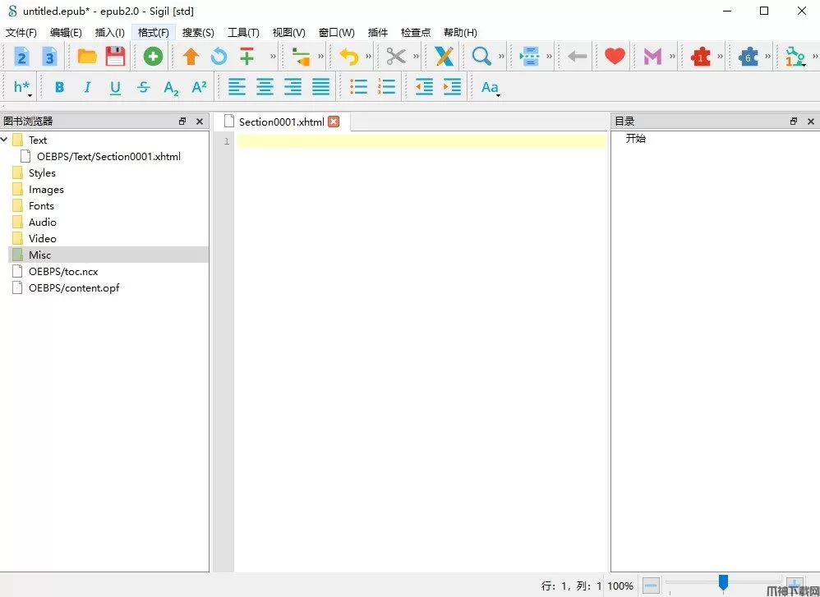This screenshot has height=597, width=820.
Task: Click the green Add new file icon
Action: tap(153, 57)
